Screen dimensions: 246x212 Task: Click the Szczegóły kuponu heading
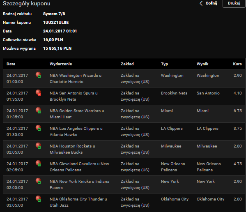[x=27, y=3]
